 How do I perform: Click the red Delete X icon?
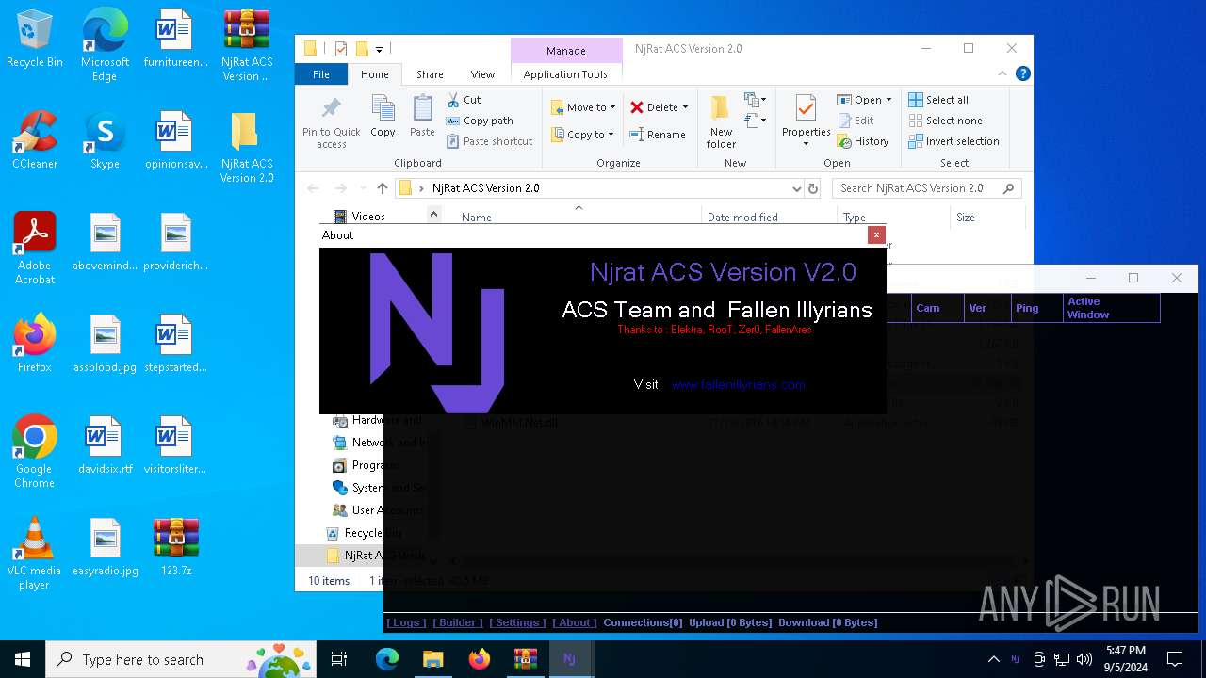[637, 107]
